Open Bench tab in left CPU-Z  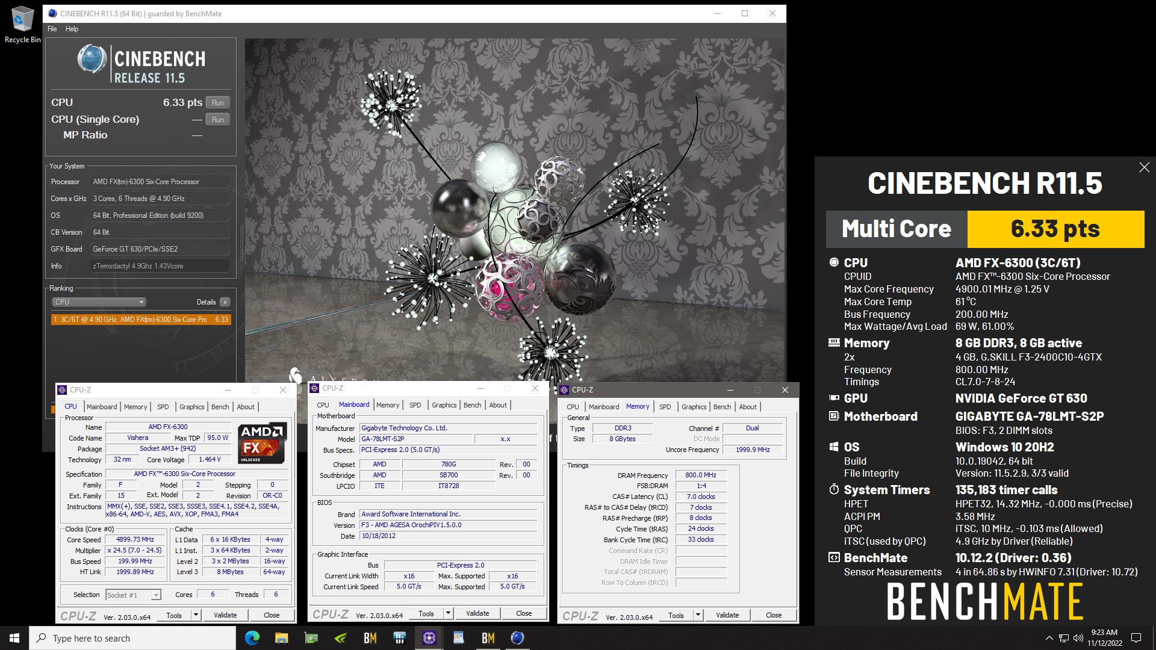tap(220, 407)
